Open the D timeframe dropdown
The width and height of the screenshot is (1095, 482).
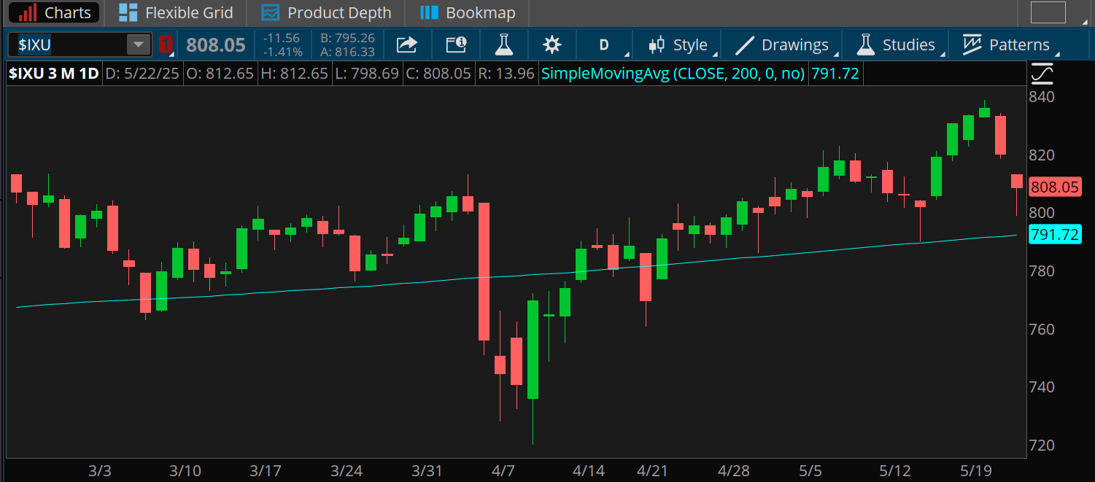(x=605, y=44)
